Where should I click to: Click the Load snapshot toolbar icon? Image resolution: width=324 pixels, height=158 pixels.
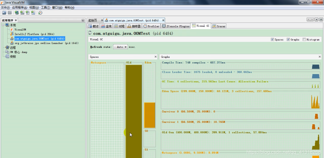tap(4, 13)
